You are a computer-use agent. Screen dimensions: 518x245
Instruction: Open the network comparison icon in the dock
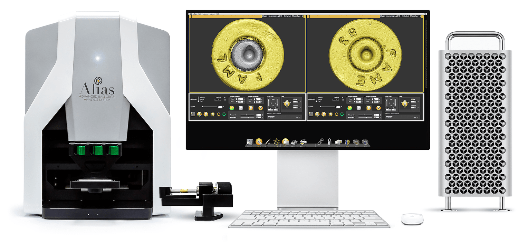click(x=276, y=142)
